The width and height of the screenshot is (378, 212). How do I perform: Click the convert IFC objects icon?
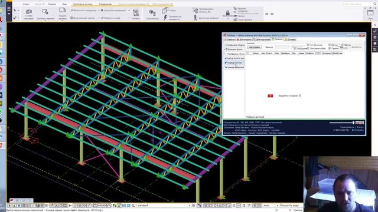195,10
